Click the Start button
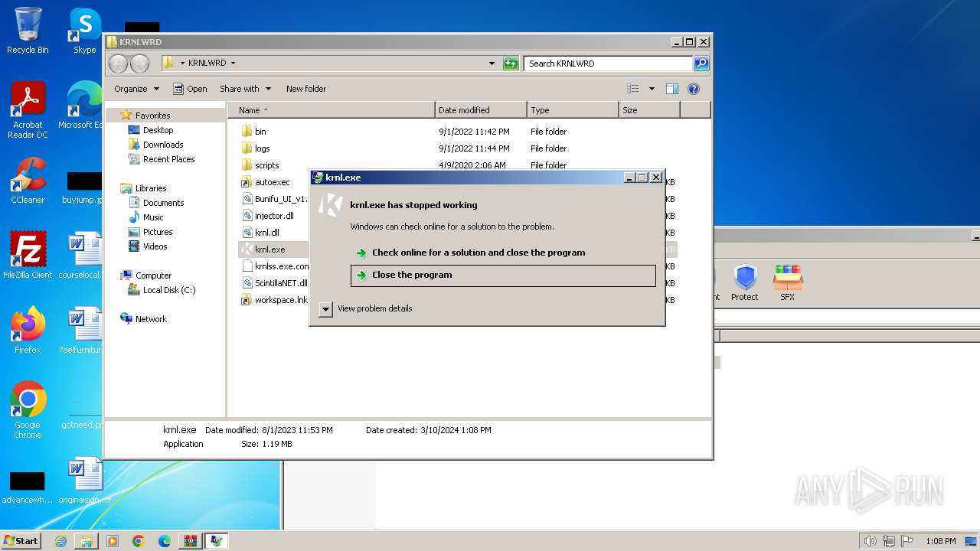The height and width of the screenshot is (551, 980). 21,541
